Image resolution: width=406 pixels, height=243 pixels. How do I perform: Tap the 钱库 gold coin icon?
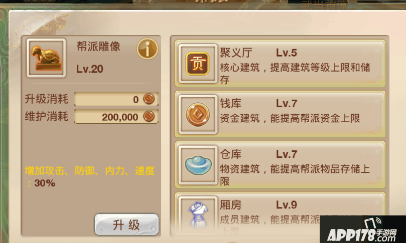tap(198, 114)
